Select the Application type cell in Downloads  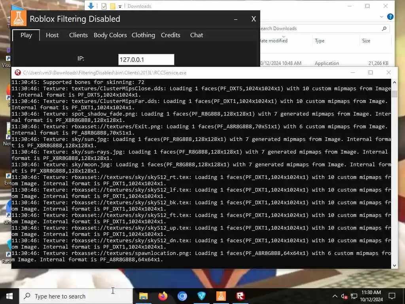click(x=326, y=63)
